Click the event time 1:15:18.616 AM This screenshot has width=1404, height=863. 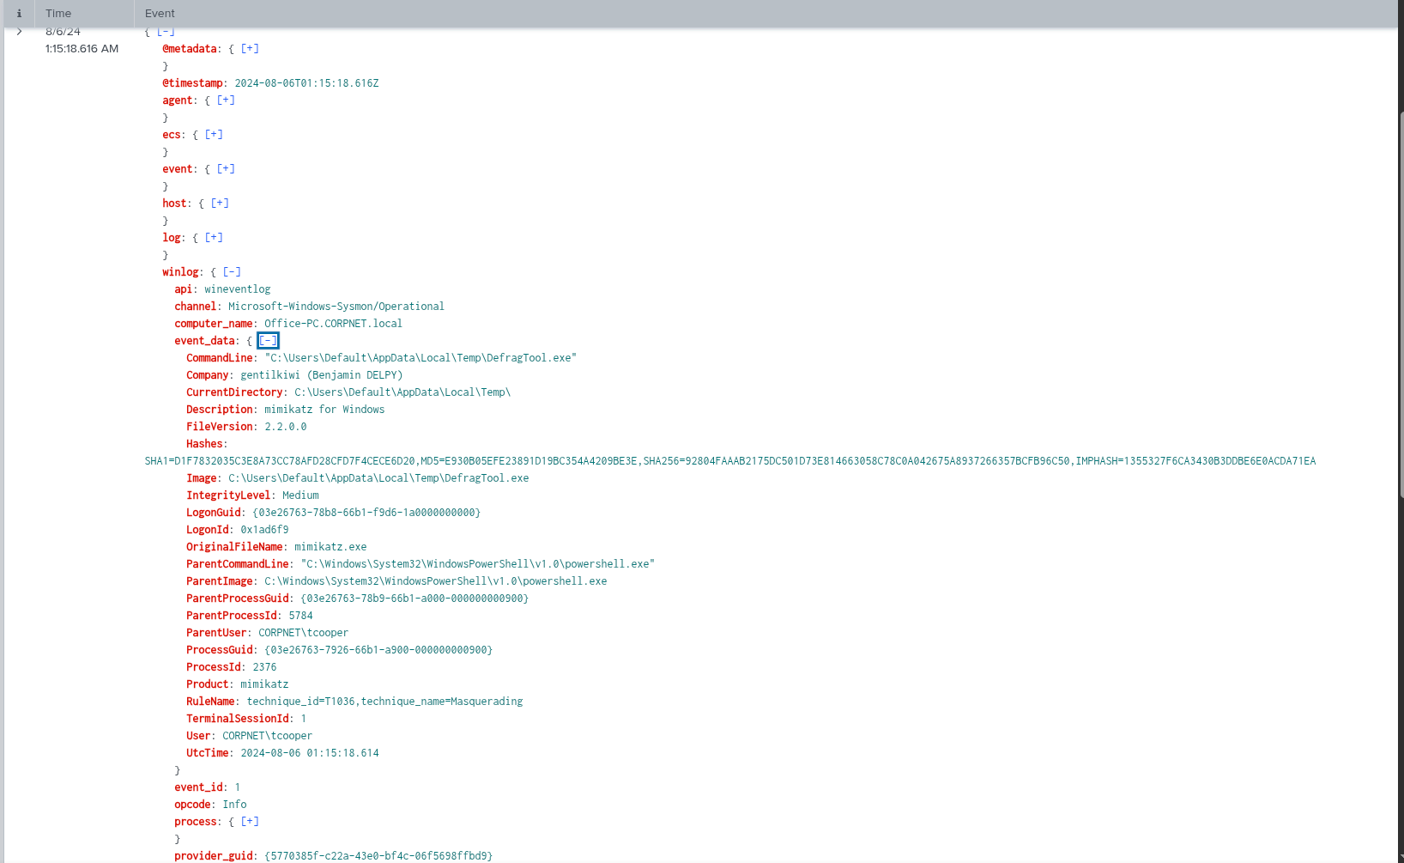pyautogui.click(x=82, y=49)
